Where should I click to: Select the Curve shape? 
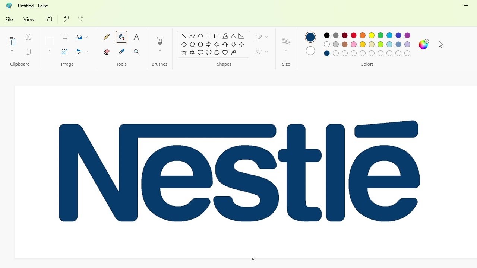click(192, 36)
